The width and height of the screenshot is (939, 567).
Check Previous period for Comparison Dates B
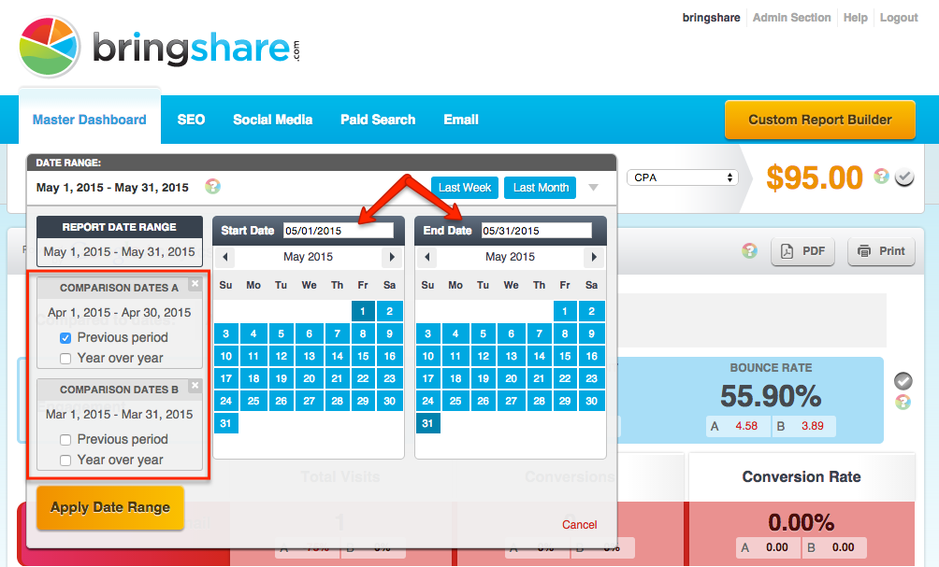pyautogui.click(x=65, y=440)
